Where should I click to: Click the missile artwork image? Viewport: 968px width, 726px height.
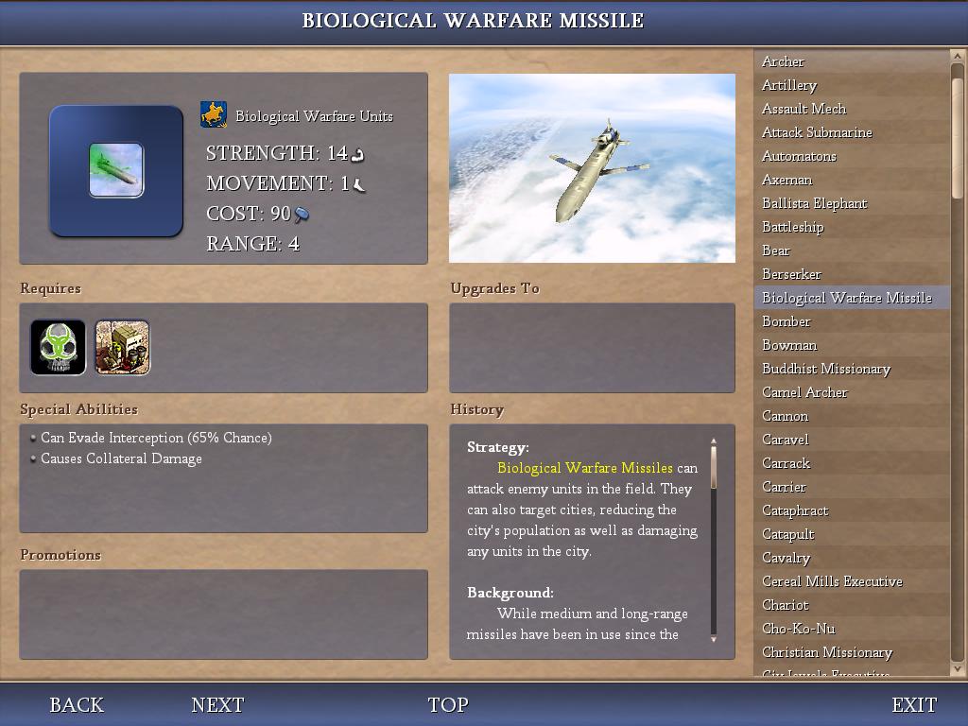592,168
